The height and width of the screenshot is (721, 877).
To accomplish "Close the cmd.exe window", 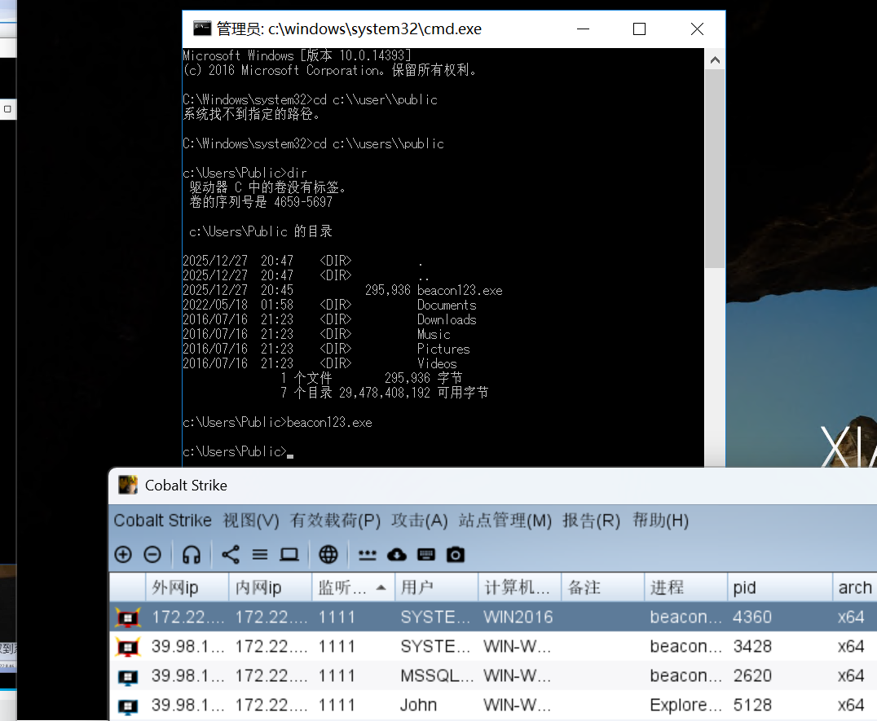I will coord(697,29).
